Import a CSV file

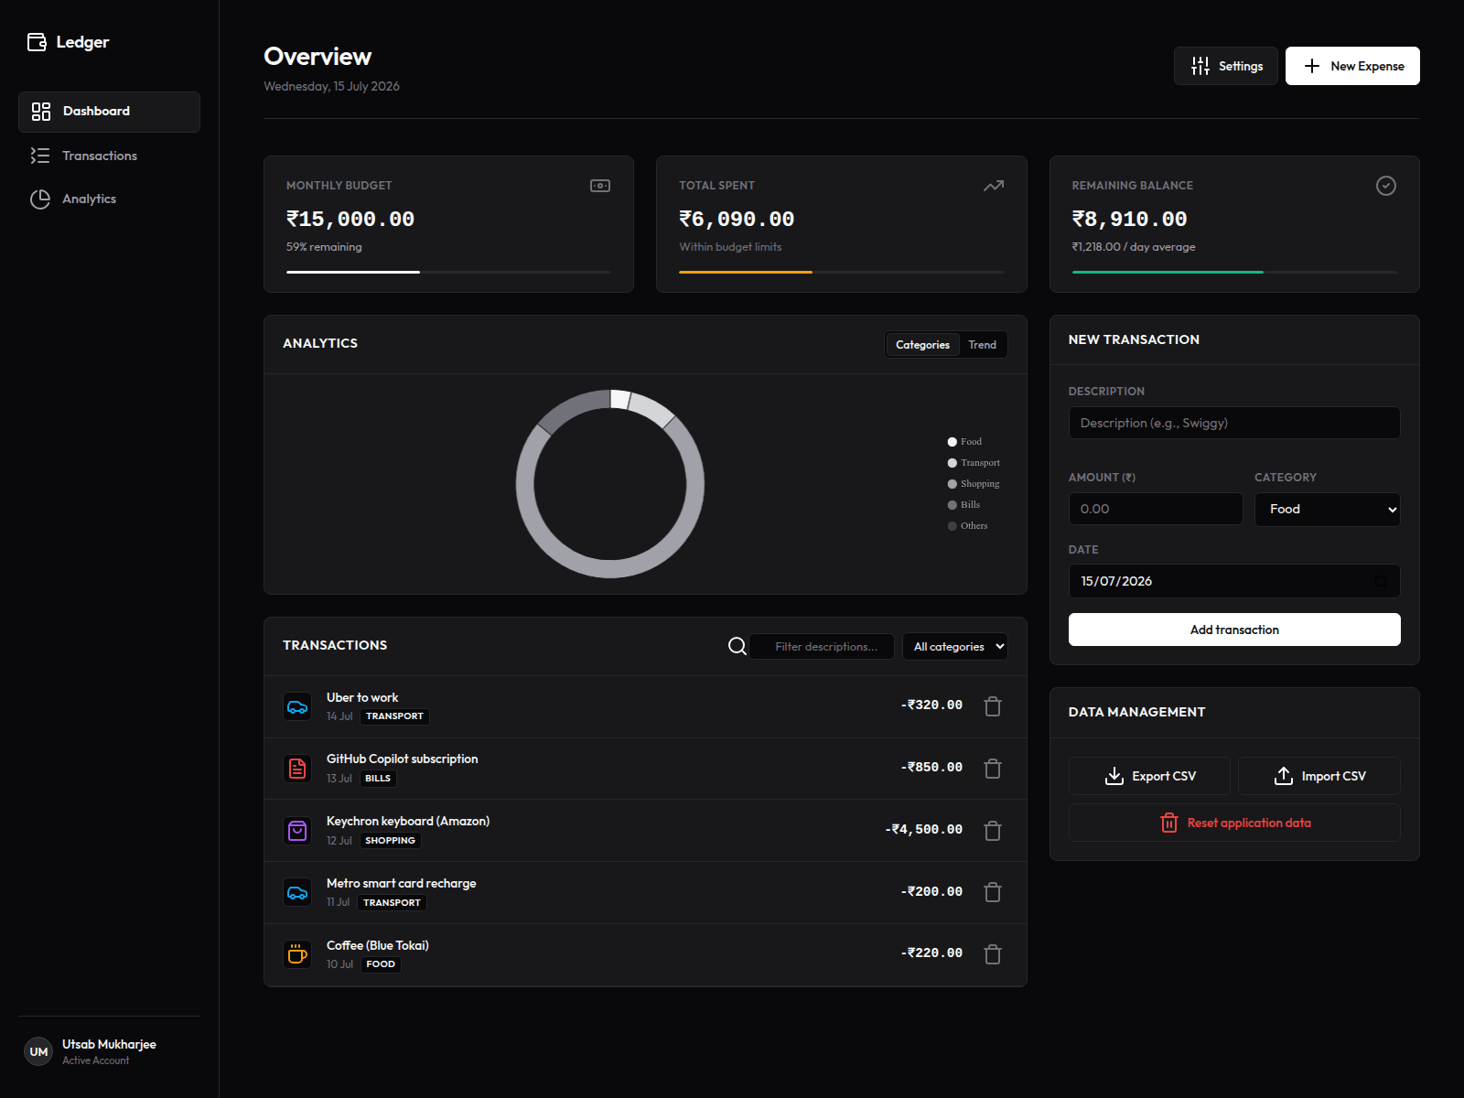click(1319, 776)
